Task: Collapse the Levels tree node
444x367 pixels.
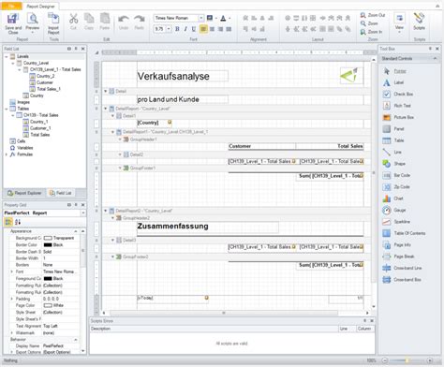Action: click(x=7, y=56)
